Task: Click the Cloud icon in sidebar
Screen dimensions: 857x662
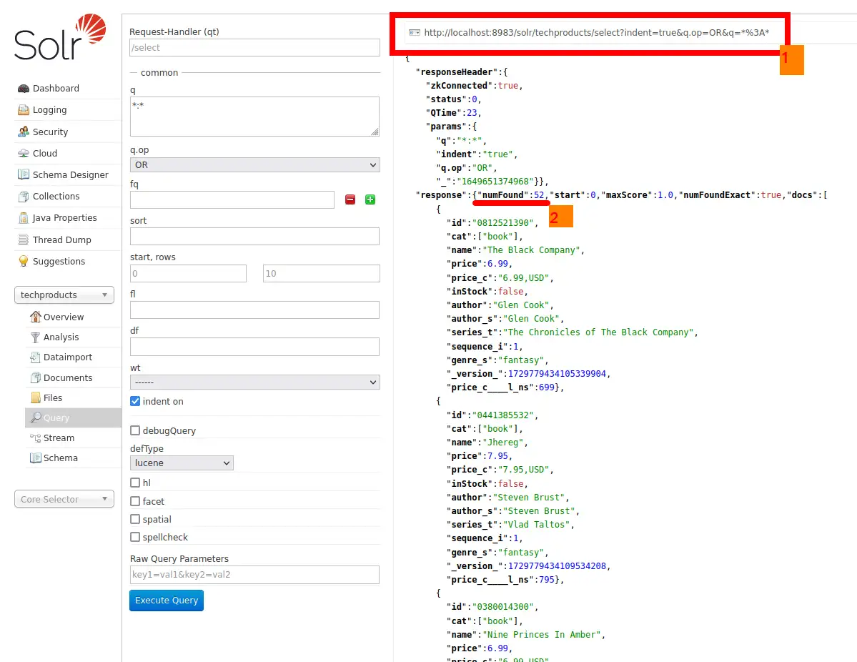Action: click(24, 153)
